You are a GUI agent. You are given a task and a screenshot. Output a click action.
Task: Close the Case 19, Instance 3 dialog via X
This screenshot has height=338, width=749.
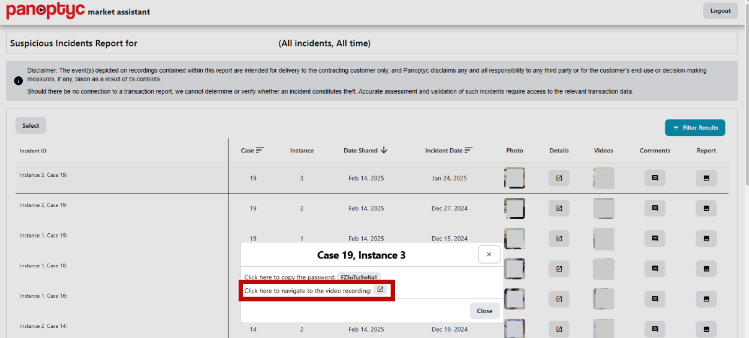(x=489, y=254)
